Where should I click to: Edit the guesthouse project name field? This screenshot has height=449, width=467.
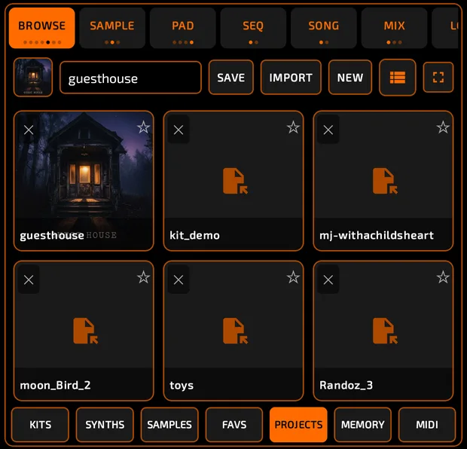coord(130,78)
